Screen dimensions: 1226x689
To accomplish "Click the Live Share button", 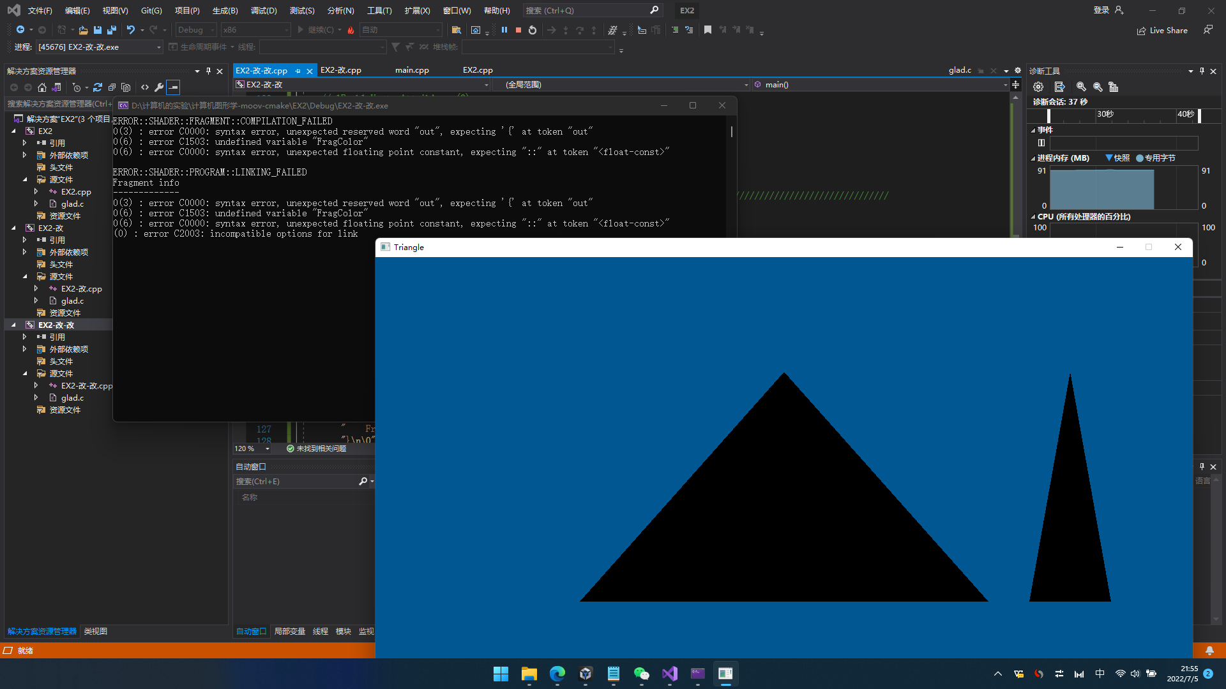I will click(1162, 30).
